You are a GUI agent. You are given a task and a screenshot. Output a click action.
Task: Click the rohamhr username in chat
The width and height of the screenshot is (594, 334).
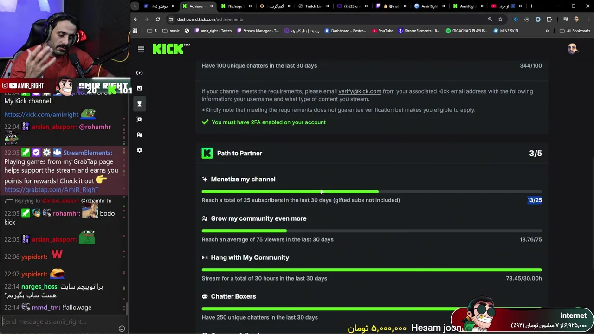pyautogui.click(x=66, y=213)
